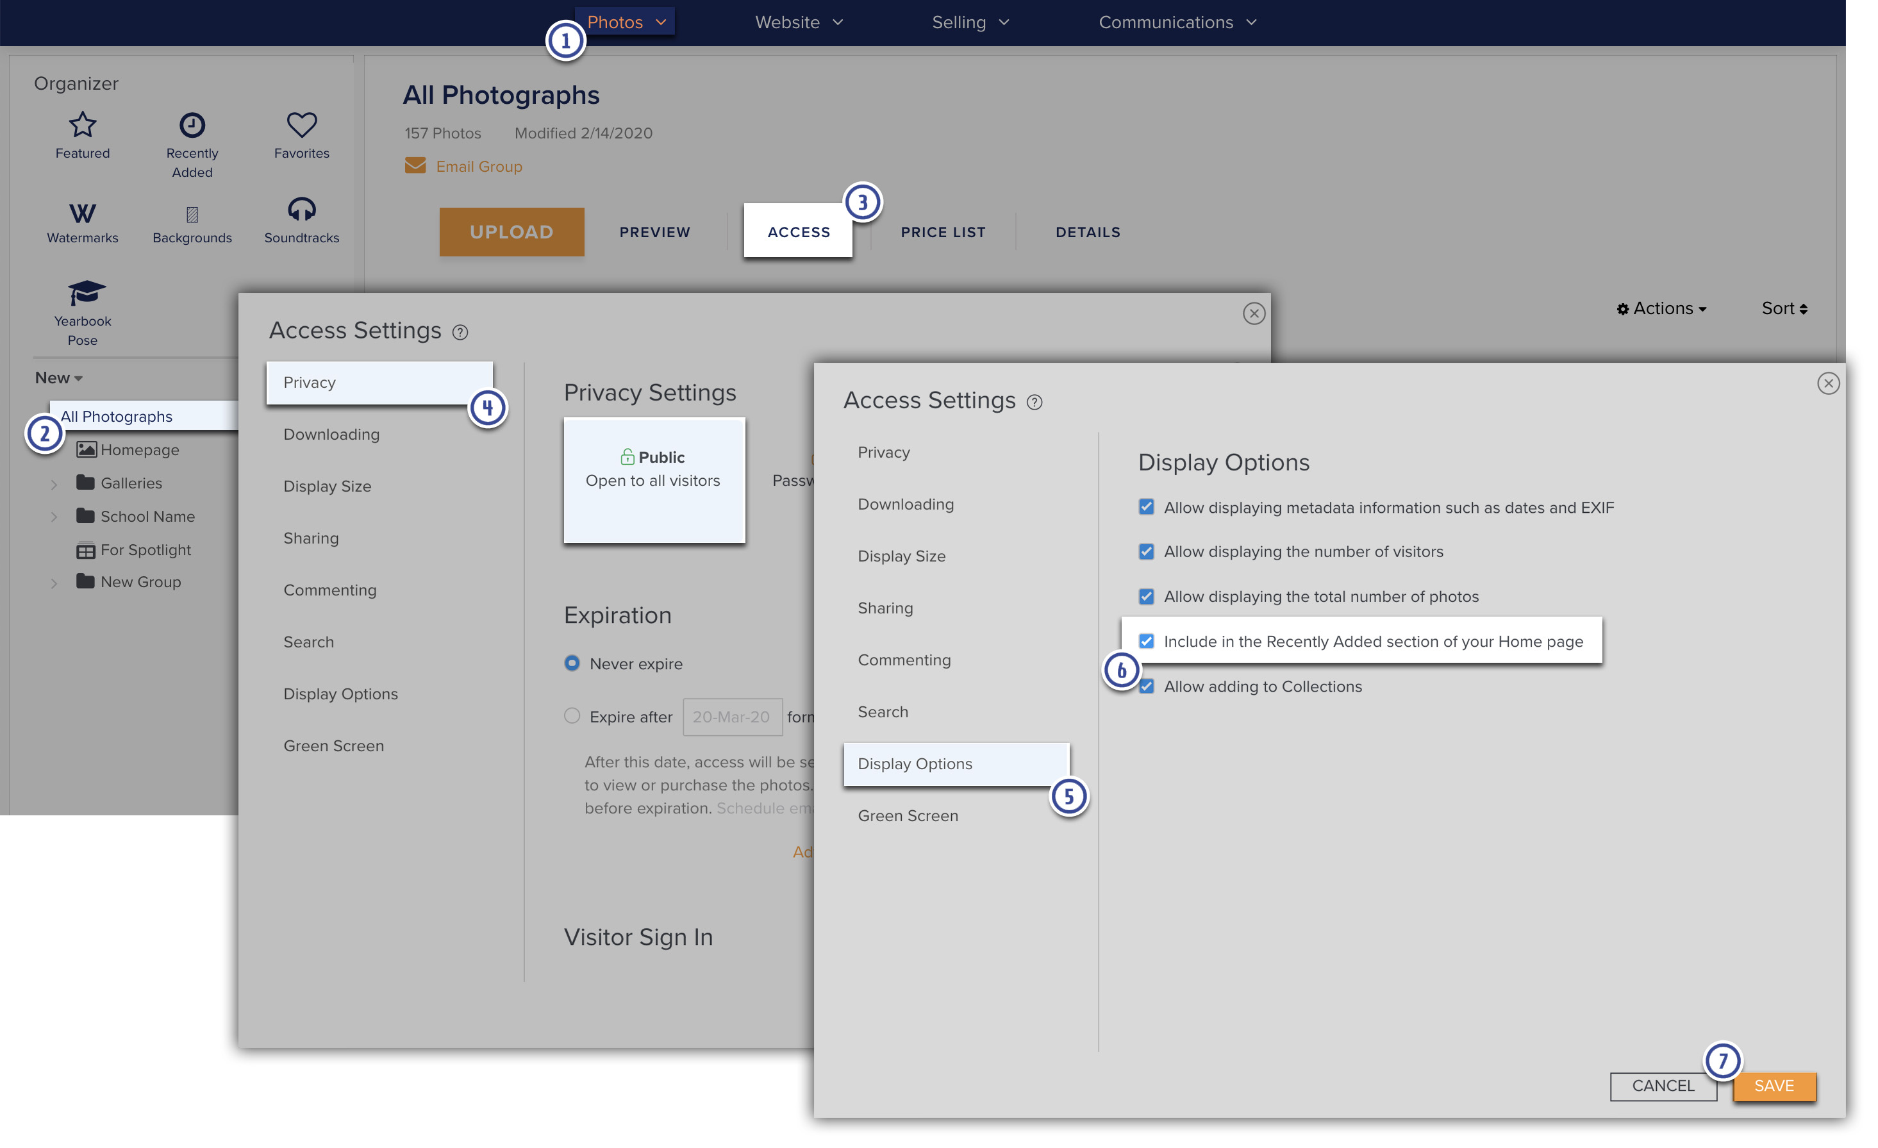Click the For Spotlight table icon
The height and width of the screenshot is (1148, 1878).
[x=86, y=549]
